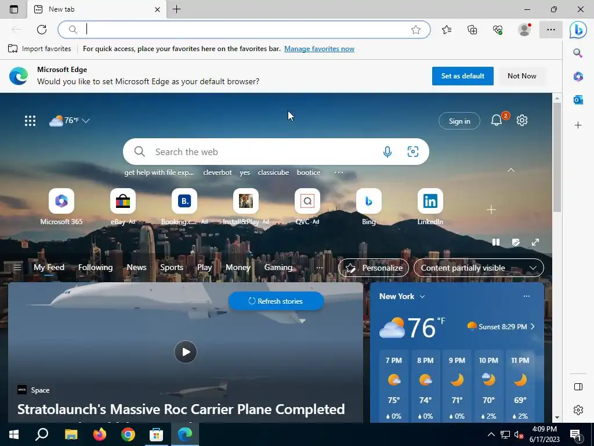The image size is (594, 446).
Task: Click the refresh page button
Action: [42, 30]
